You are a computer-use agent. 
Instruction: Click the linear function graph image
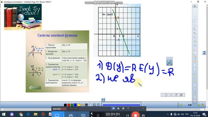(x=117, y=31)
